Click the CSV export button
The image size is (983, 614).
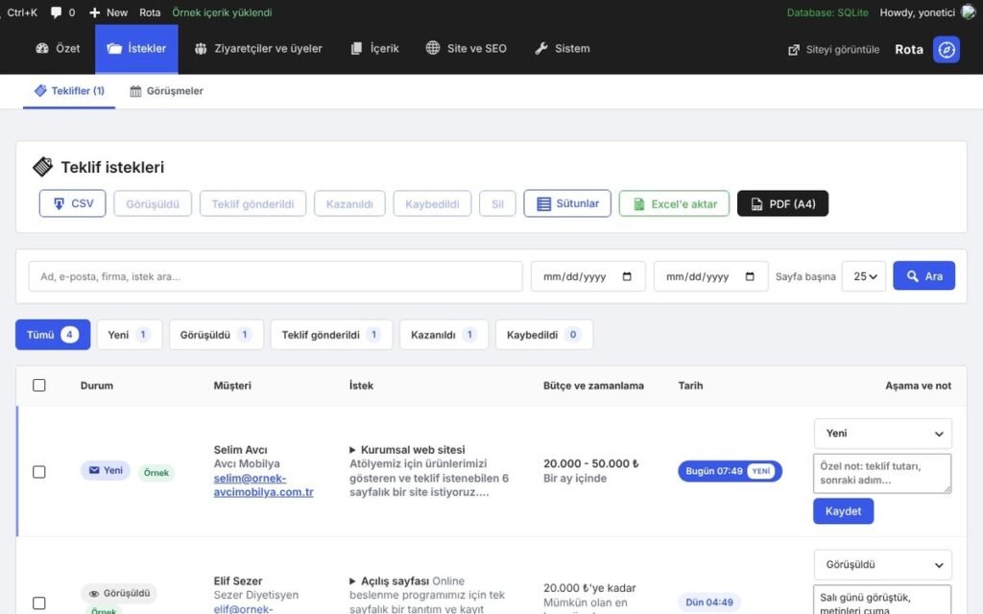[x=72, y=203]
